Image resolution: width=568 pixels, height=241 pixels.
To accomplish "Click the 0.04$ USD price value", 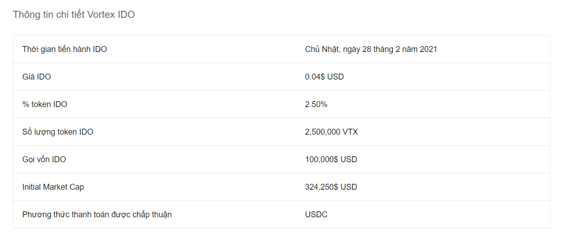I will [x=324, y=77].
